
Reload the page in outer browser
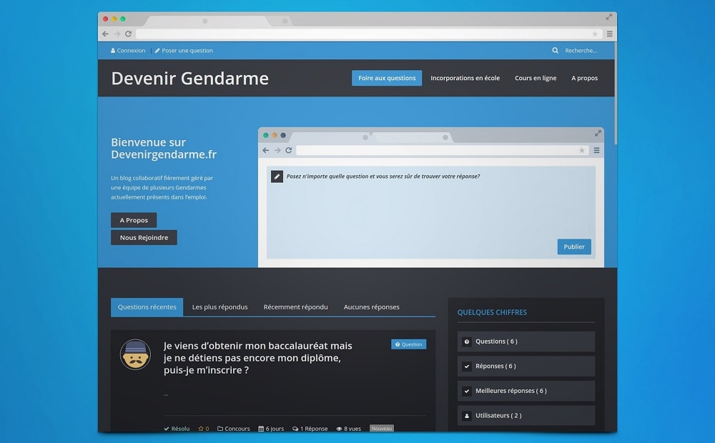coord(129,34)
